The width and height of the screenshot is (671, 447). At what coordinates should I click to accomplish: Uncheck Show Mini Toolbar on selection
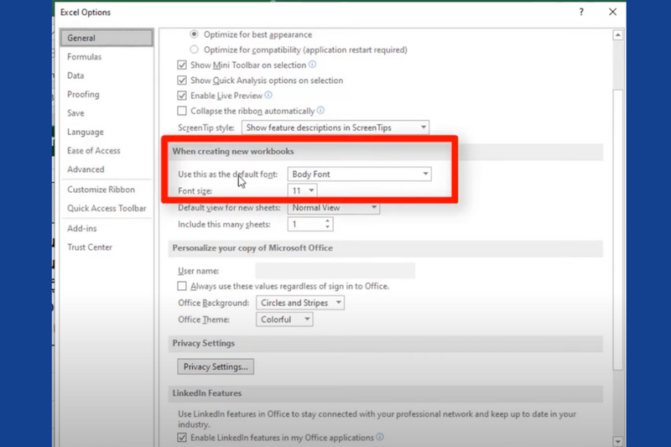click(182, 65)
